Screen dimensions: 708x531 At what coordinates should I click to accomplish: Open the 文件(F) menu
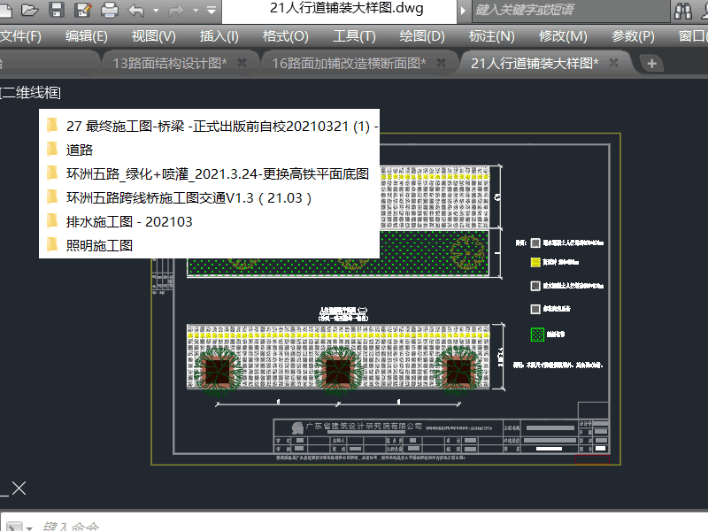click(19, 36)
